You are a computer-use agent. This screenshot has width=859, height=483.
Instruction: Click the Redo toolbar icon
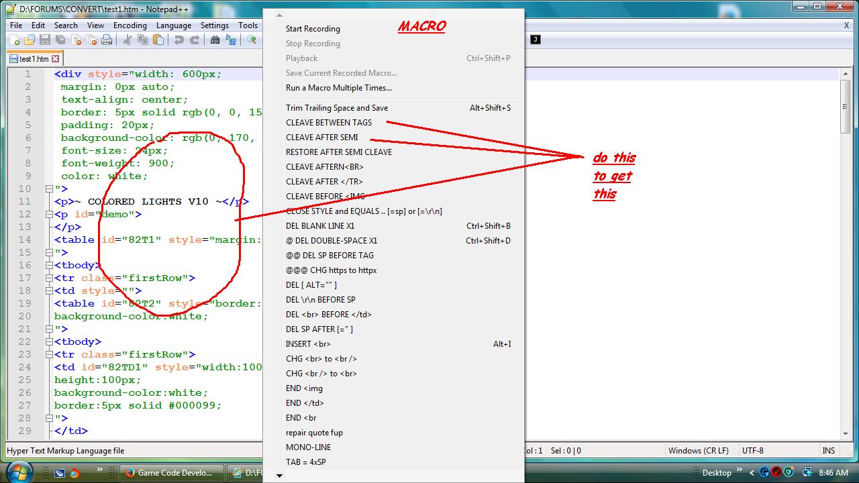[195, 40]
